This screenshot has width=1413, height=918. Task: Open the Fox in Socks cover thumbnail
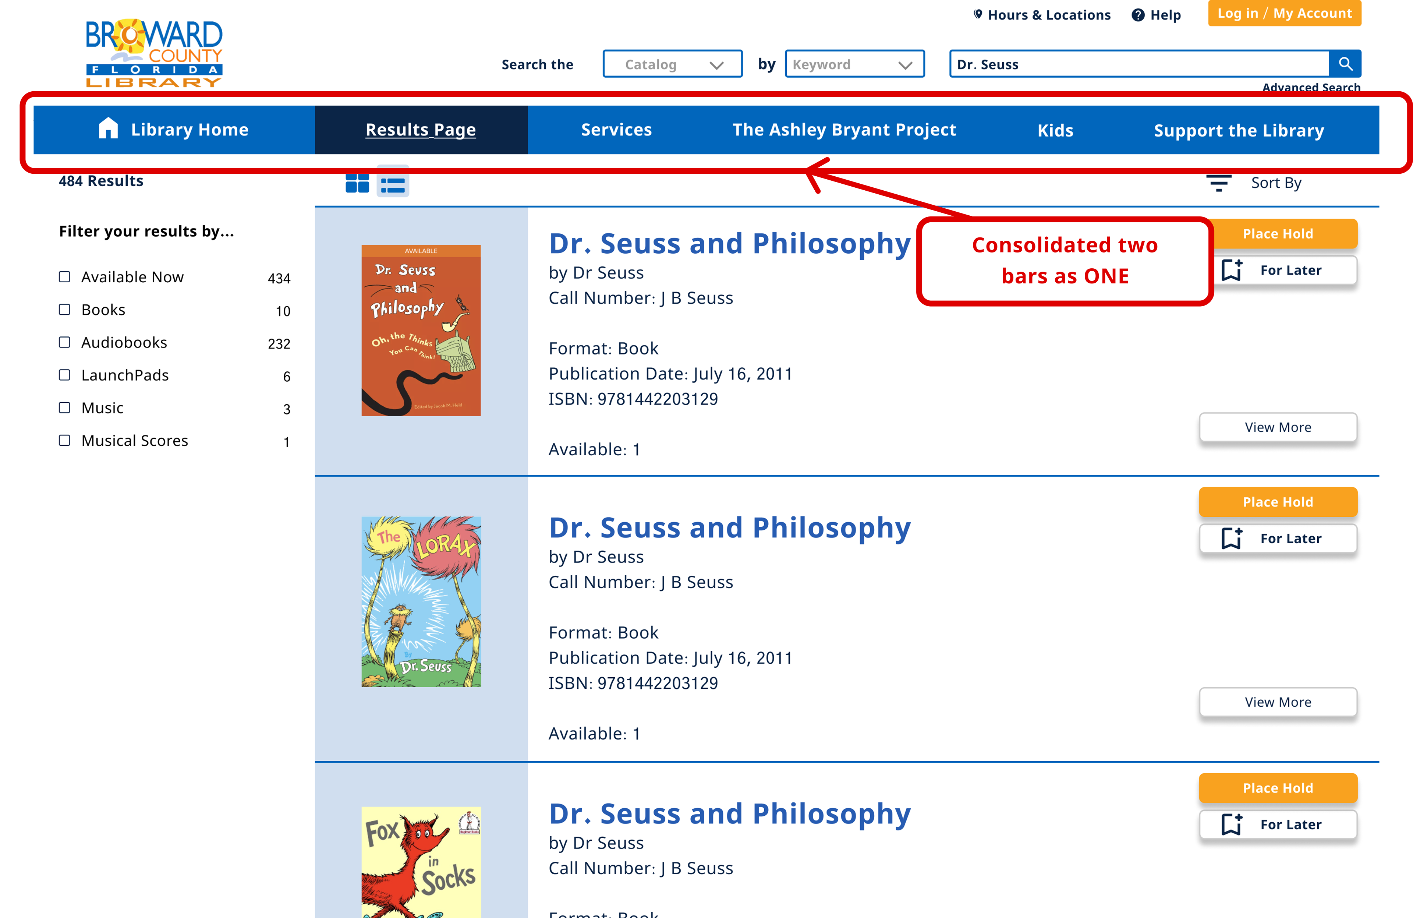click(421, 862)
